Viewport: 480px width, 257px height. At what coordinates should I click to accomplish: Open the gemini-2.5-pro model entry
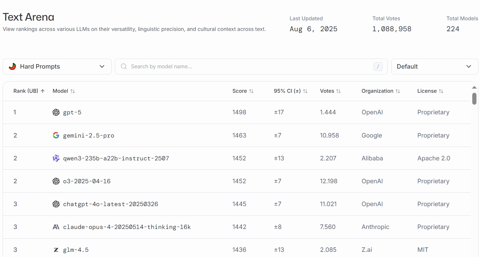88,135
